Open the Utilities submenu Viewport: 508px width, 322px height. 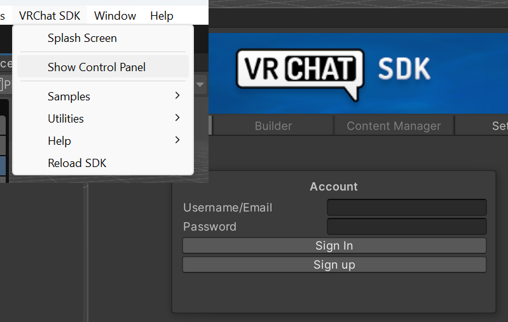pyautogui.click(x=103, y=118)
